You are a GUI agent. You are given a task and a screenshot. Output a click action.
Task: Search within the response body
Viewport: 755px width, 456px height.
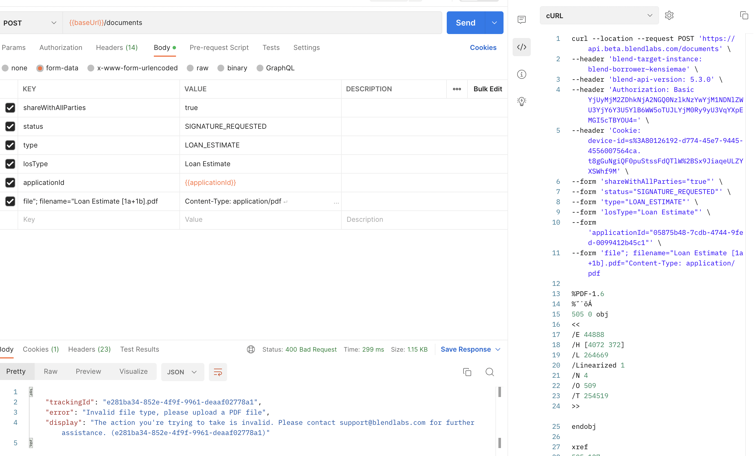click(489, 372)
